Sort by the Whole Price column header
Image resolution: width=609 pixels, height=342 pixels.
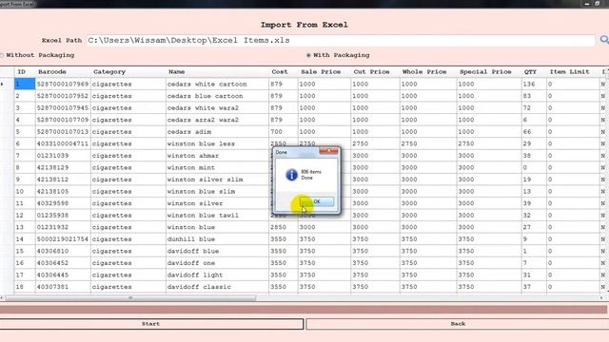pos(428,72)
